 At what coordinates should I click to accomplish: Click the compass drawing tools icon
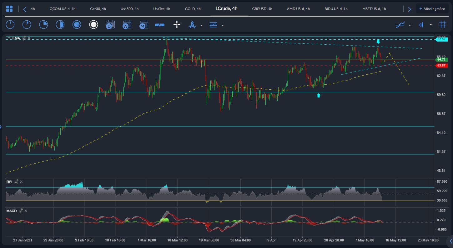(x=192, y=25)
